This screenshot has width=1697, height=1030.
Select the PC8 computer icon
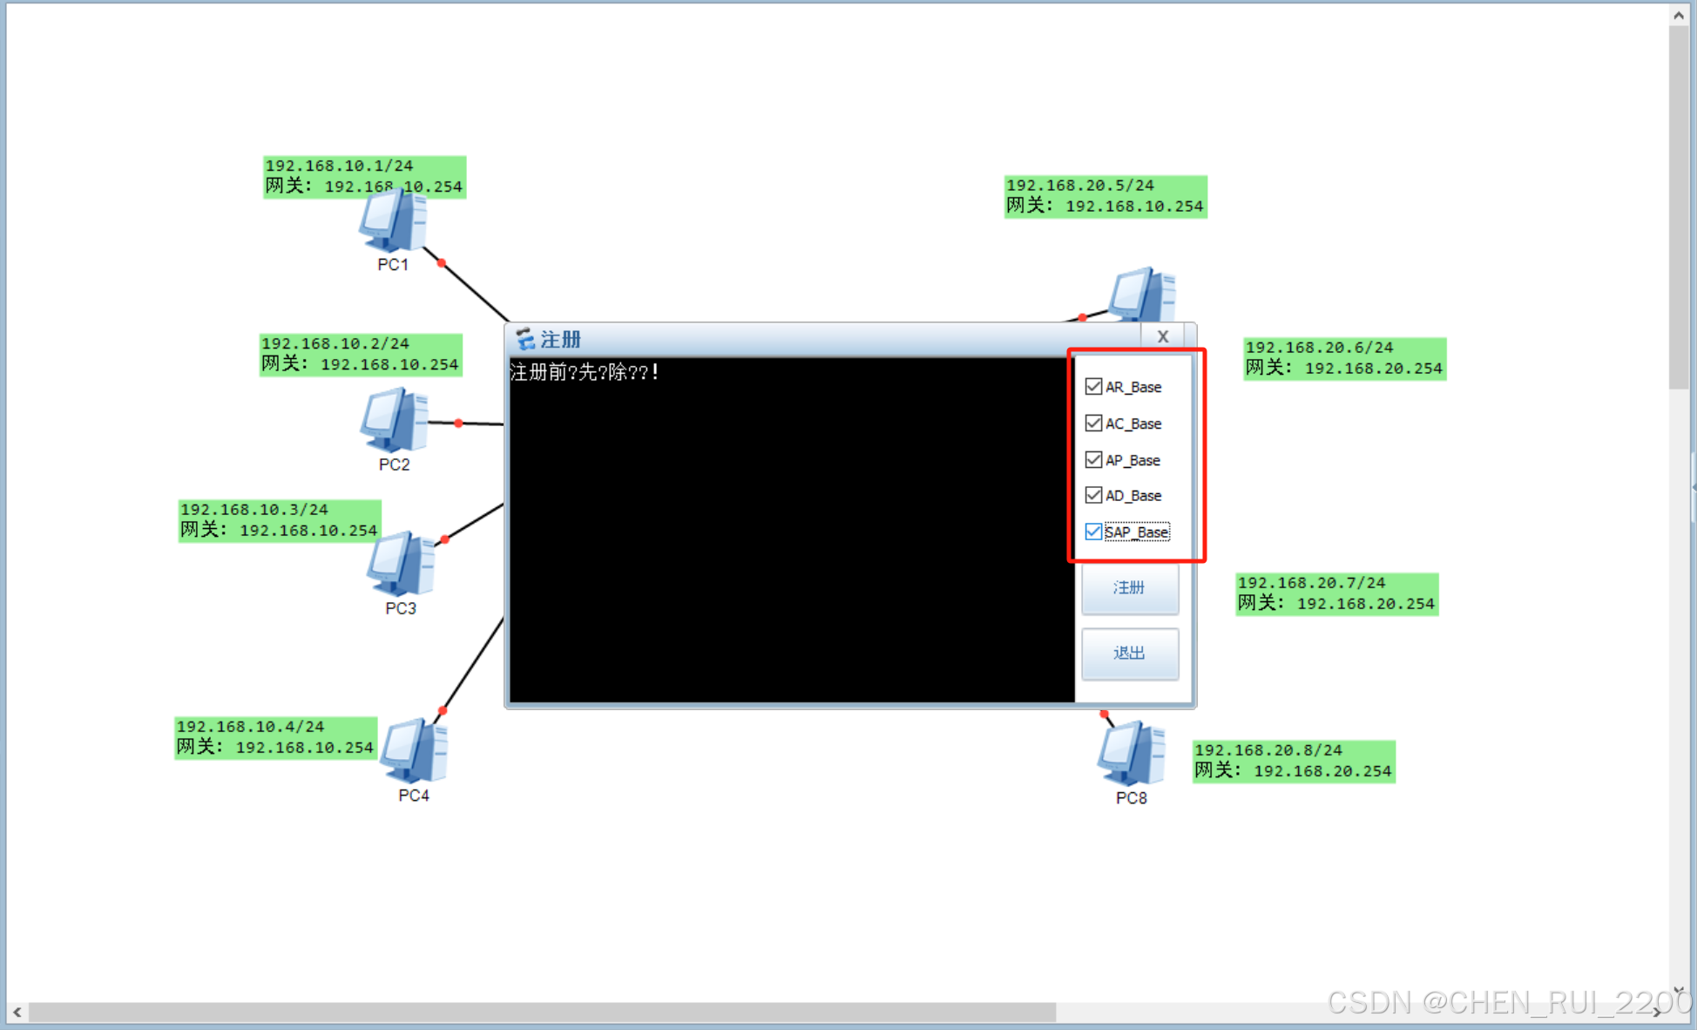point(1131,753)
